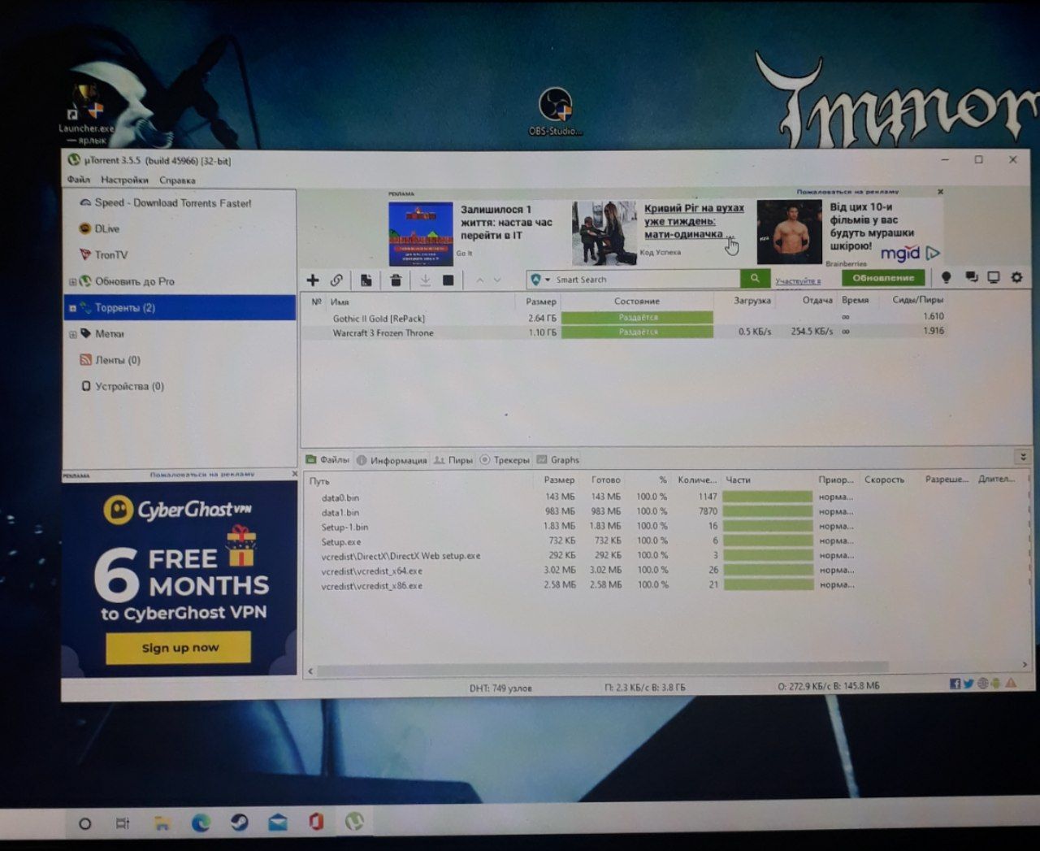The width and height of the screenshot is (1040, 851).
Task: Click the green Обновление button
Action: (x=883, y=278)
